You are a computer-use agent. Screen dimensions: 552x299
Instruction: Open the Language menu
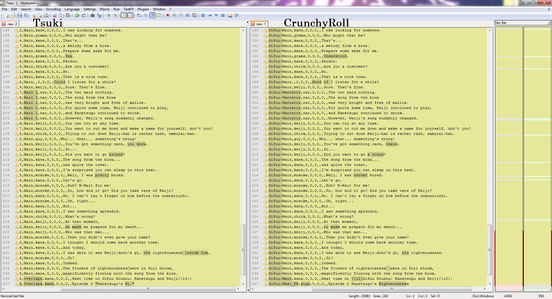click(72, 9)
